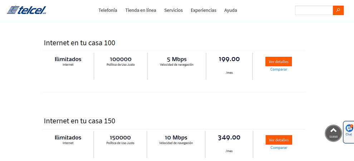Select the Internet en tu casa 150 heading
The height and width of the screenshot is (161, 354).
pos(79,121)
